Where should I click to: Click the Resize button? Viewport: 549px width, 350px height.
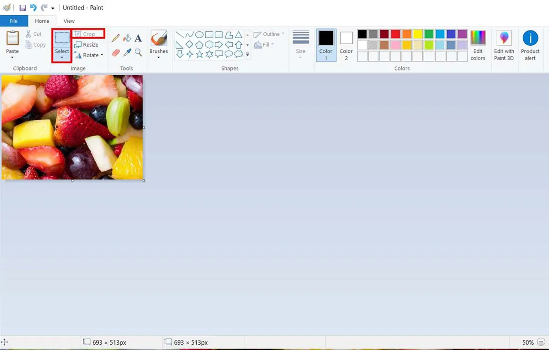pyautogui.click(x=86, y=45)
